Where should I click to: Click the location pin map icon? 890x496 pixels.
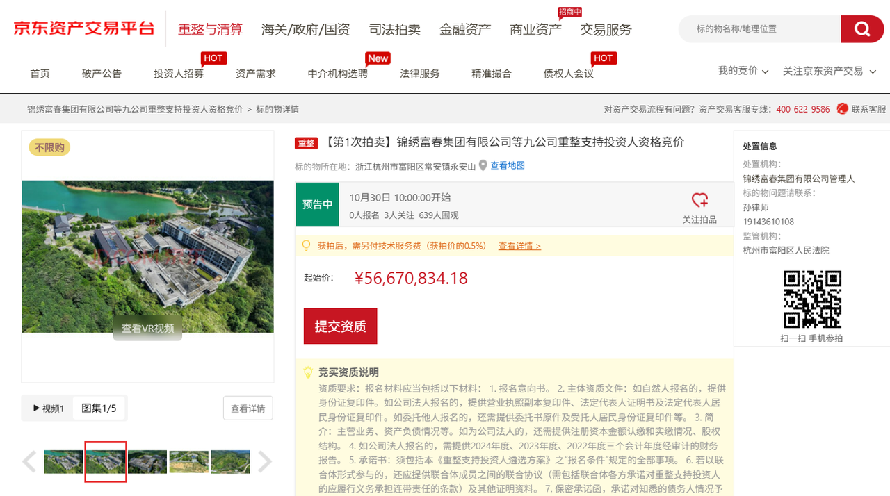[x=483, y=166]
